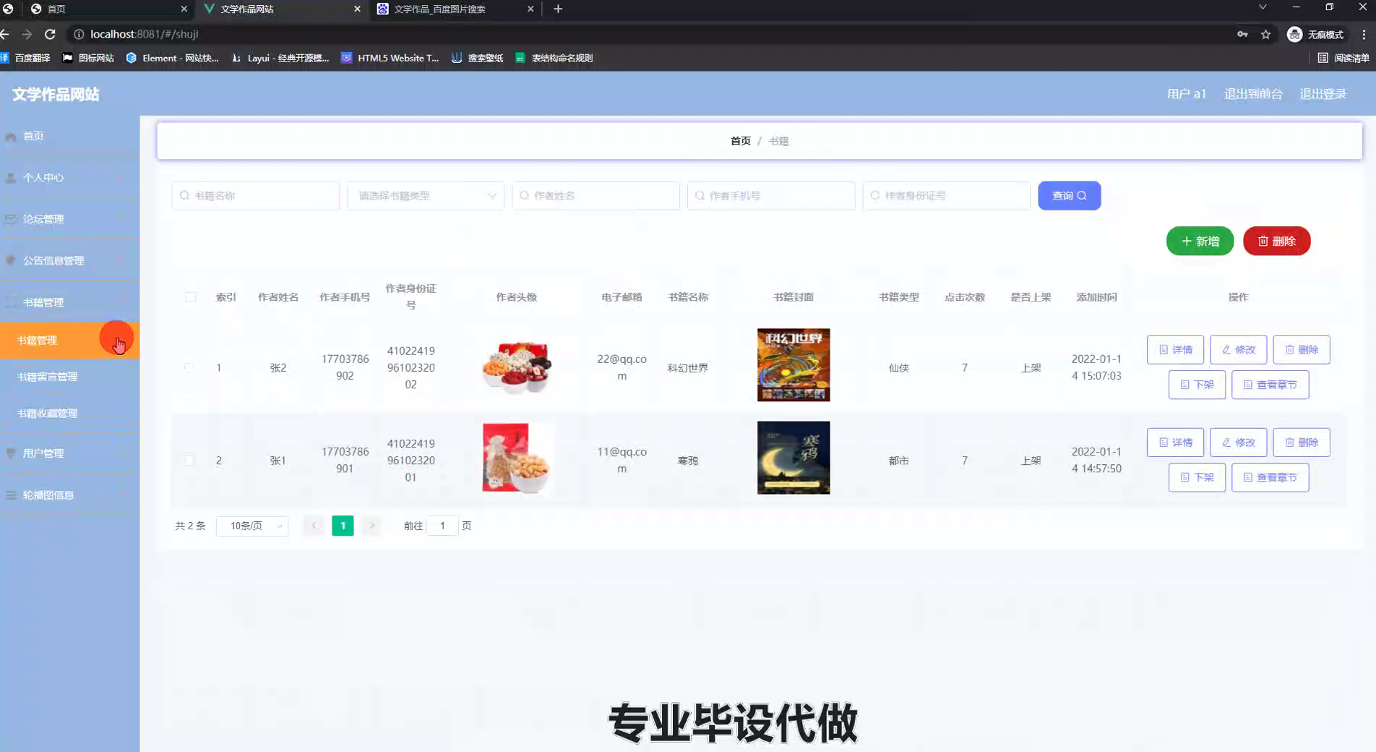Click 首页 breadcrumb link

coord(740,141)
